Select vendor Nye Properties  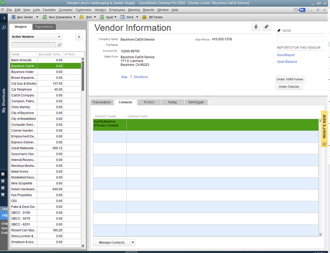point(45,195)
